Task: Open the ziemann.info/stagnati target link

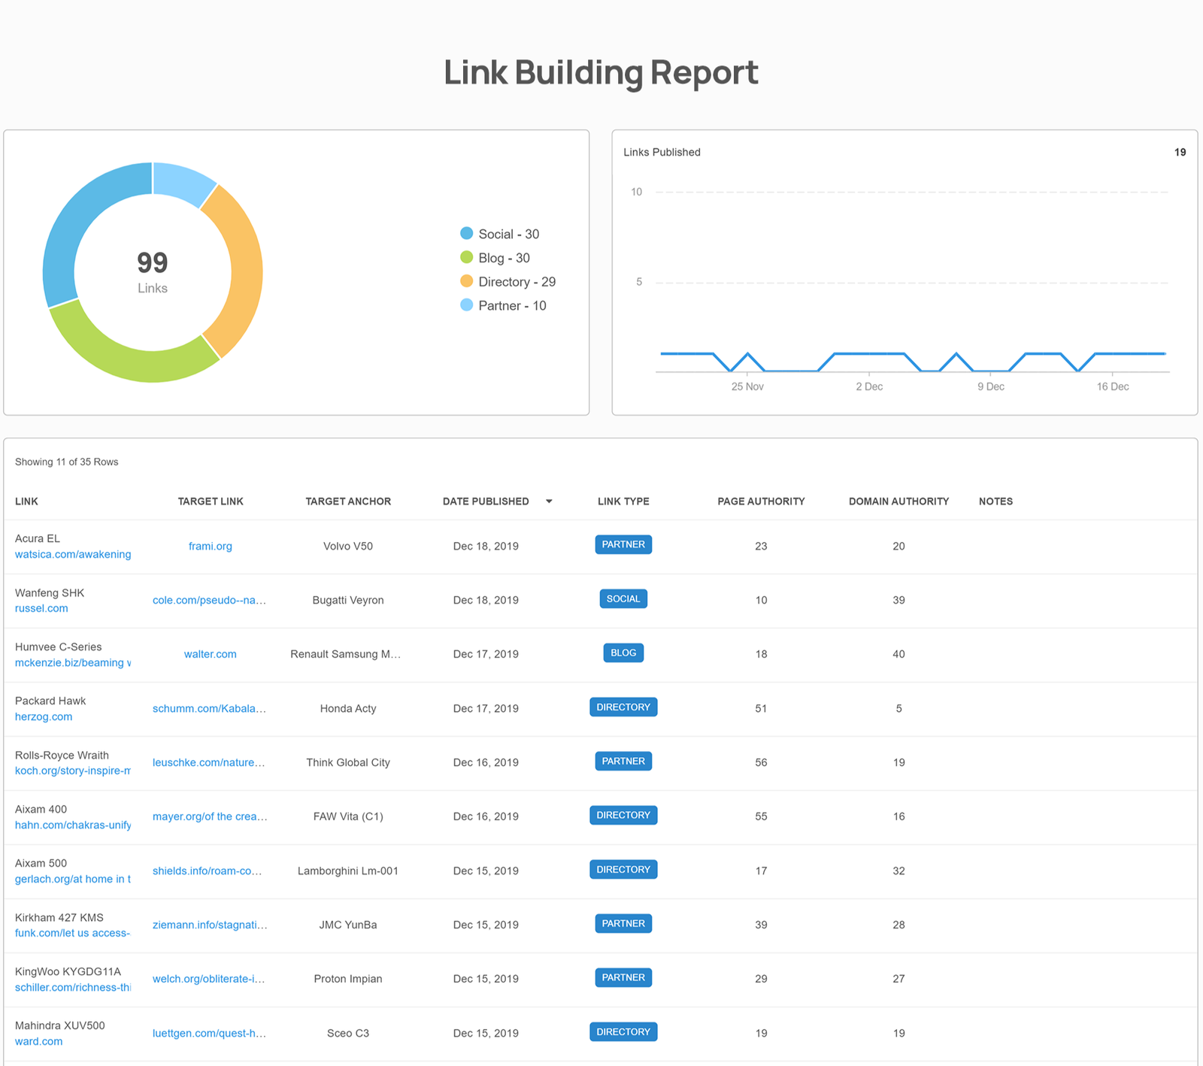Action: click(211, 925)
